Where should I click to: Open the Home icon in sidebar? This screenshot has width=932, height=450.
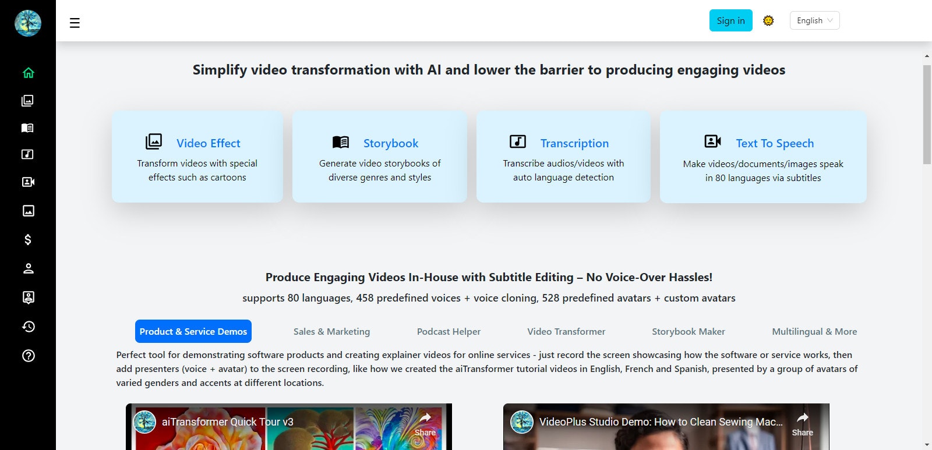coord(28,73)
